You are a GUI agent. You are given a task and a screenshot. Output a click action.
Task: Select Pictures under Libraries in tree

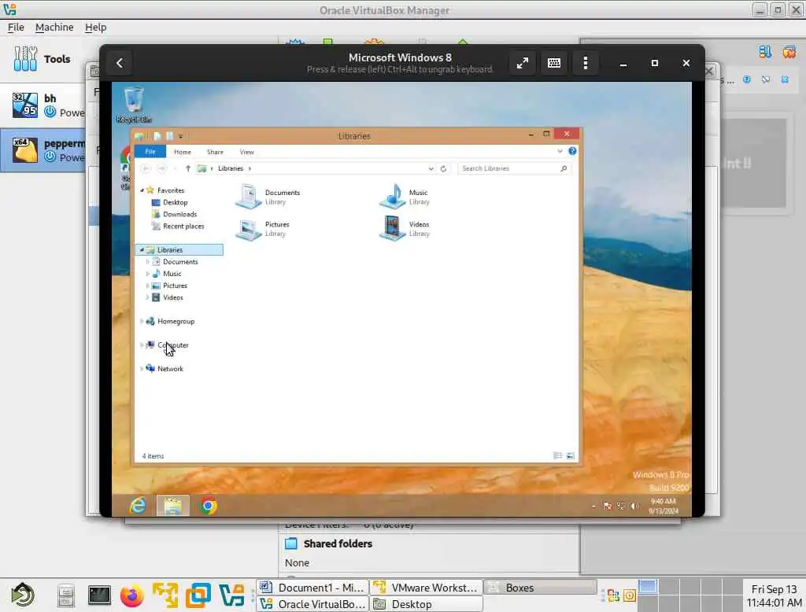(x=175, y=286)
